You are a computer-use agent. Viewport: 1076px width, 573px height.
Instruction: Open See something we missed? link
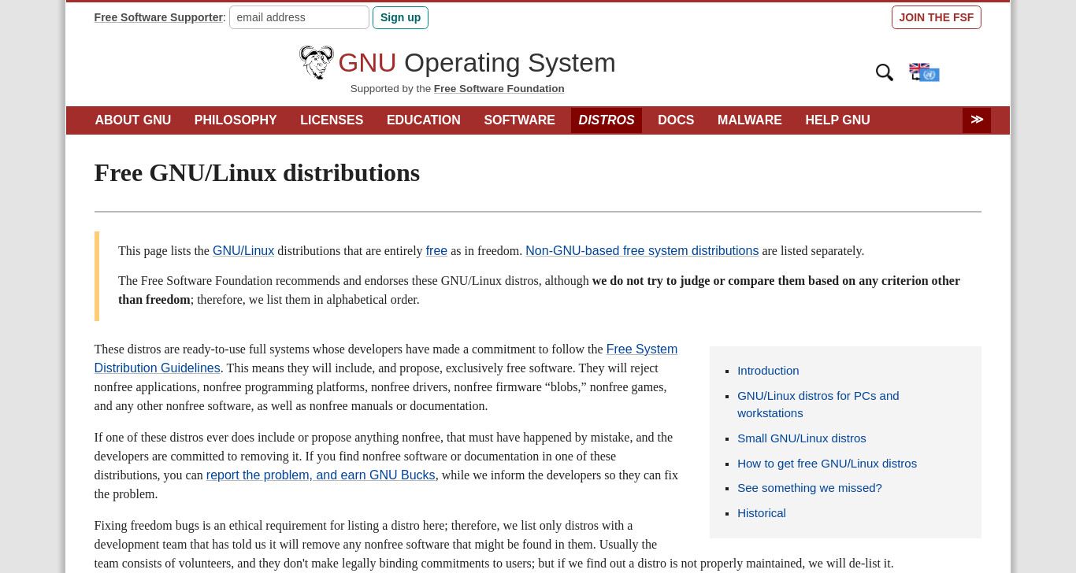coord(810,487)
